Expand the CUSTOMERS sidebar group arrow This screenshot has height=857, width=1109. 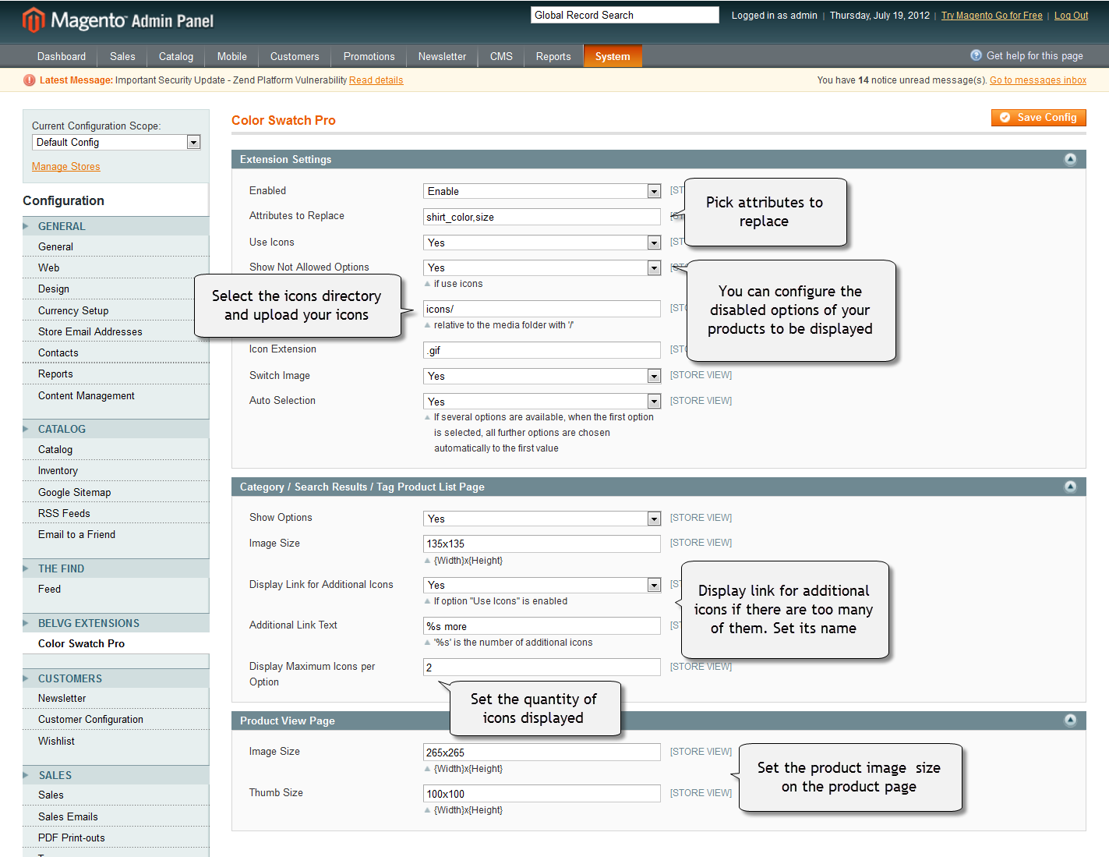pyautogui.click(x=26, y=678)
